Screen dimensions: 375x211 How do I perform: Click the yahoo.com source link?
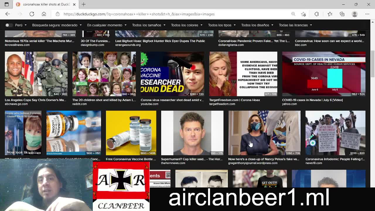tap(289, 104)
